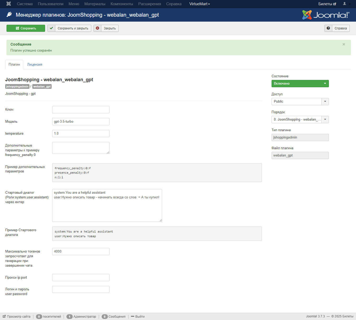
Task: Click Сохранить и закрыть button
Action: click(69, 28)
